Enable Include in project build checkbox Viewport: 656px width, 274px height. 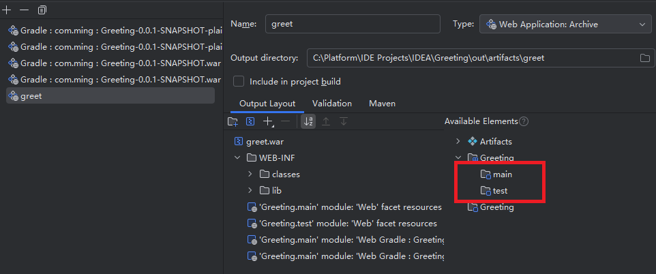click(239, 81)
